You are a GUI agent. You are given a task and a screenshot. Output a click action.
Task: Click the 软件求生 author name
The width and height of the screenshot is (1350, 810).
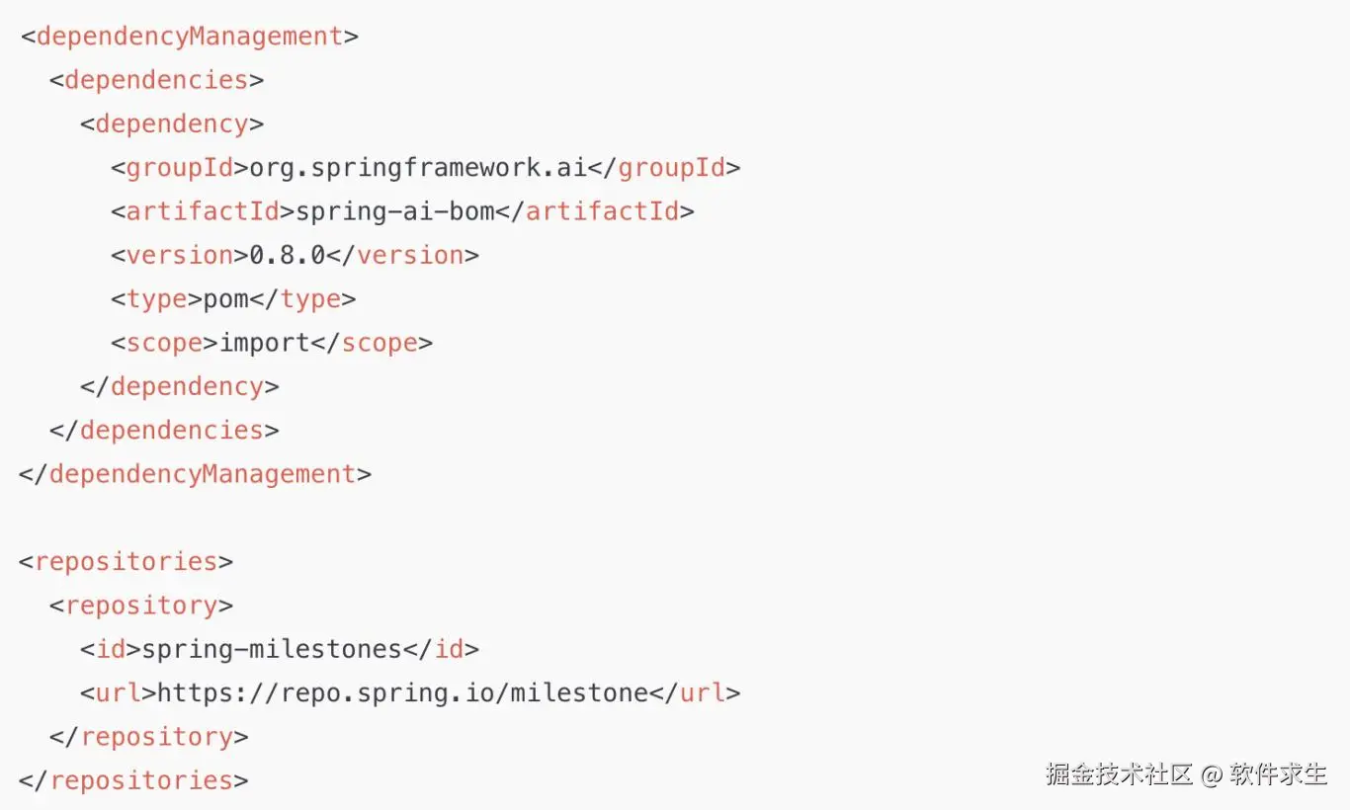point(1278,774)
